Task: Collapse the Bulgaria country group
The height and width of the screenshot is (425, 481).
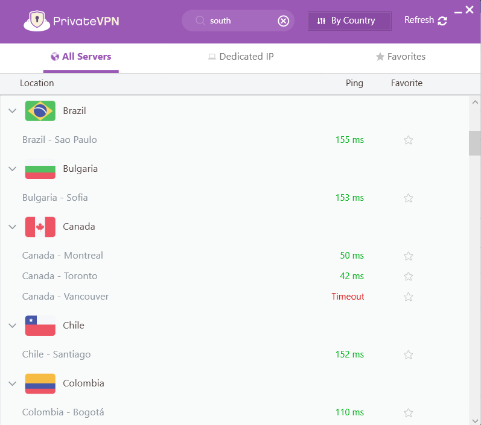Action: coord(12,169)
